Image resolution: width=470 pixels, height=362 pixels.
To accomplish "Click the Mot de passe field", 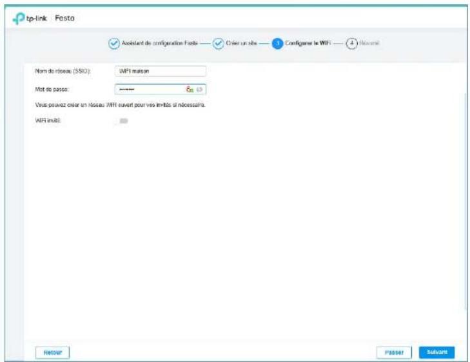I will tap(161, 90).
